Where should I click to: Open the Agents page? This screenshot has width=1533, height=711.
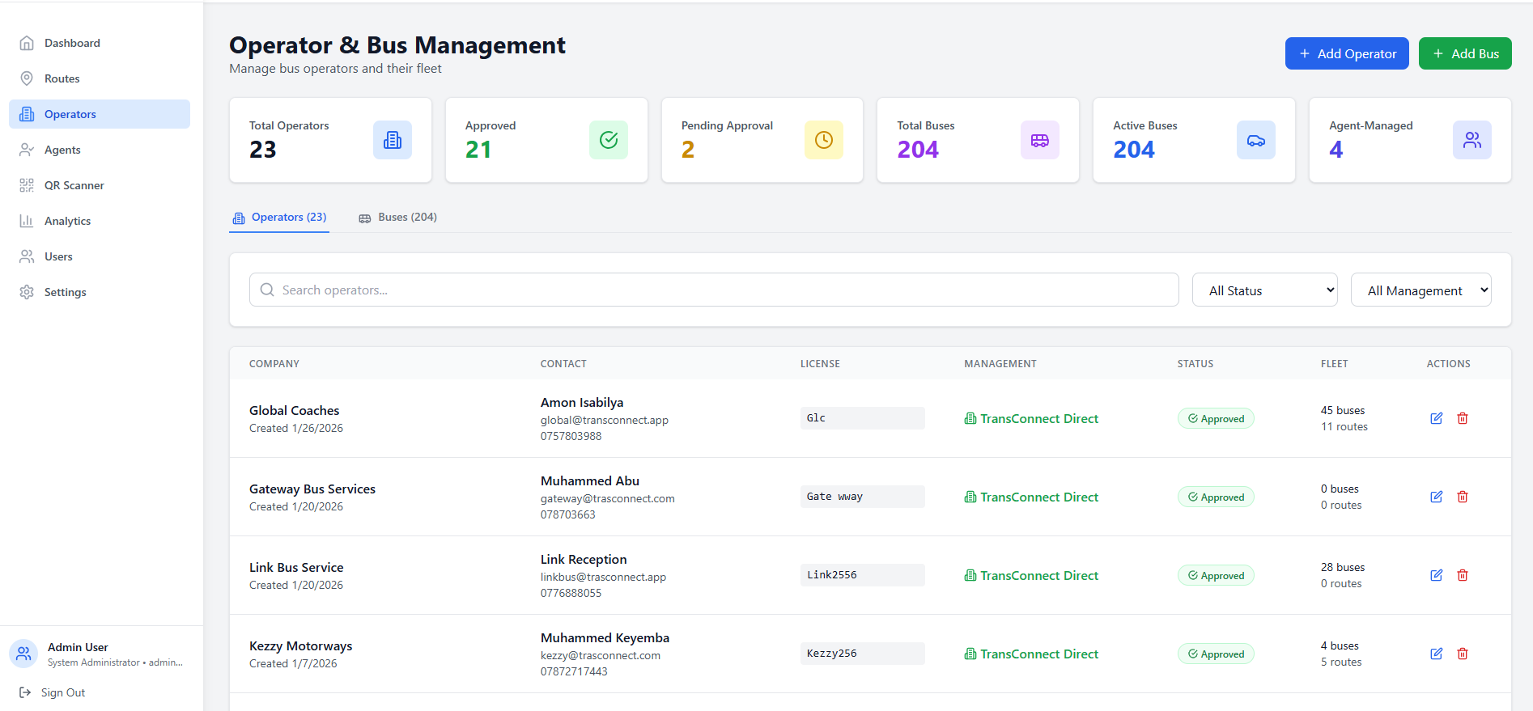click(100, 150)
